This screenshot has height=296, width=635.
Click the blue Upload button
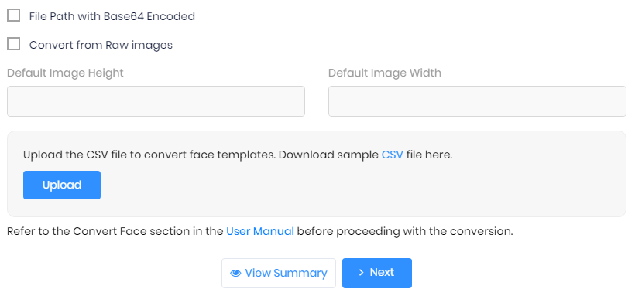pos(62,185)
